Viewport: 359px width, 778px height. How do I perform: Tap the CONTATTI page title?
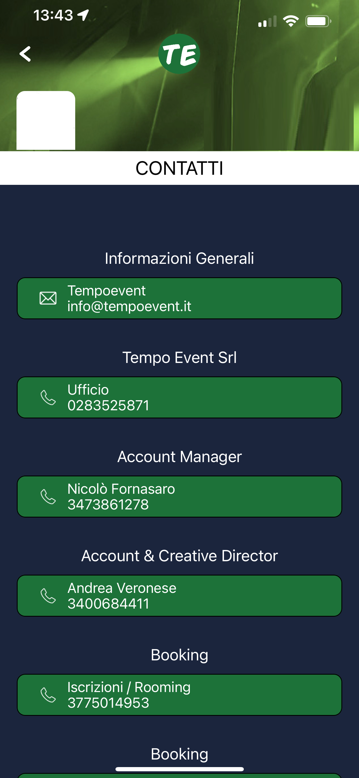coord(179,168)
